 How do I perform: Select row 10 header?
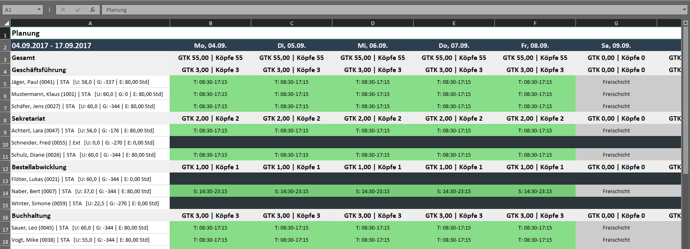point(5,143)
